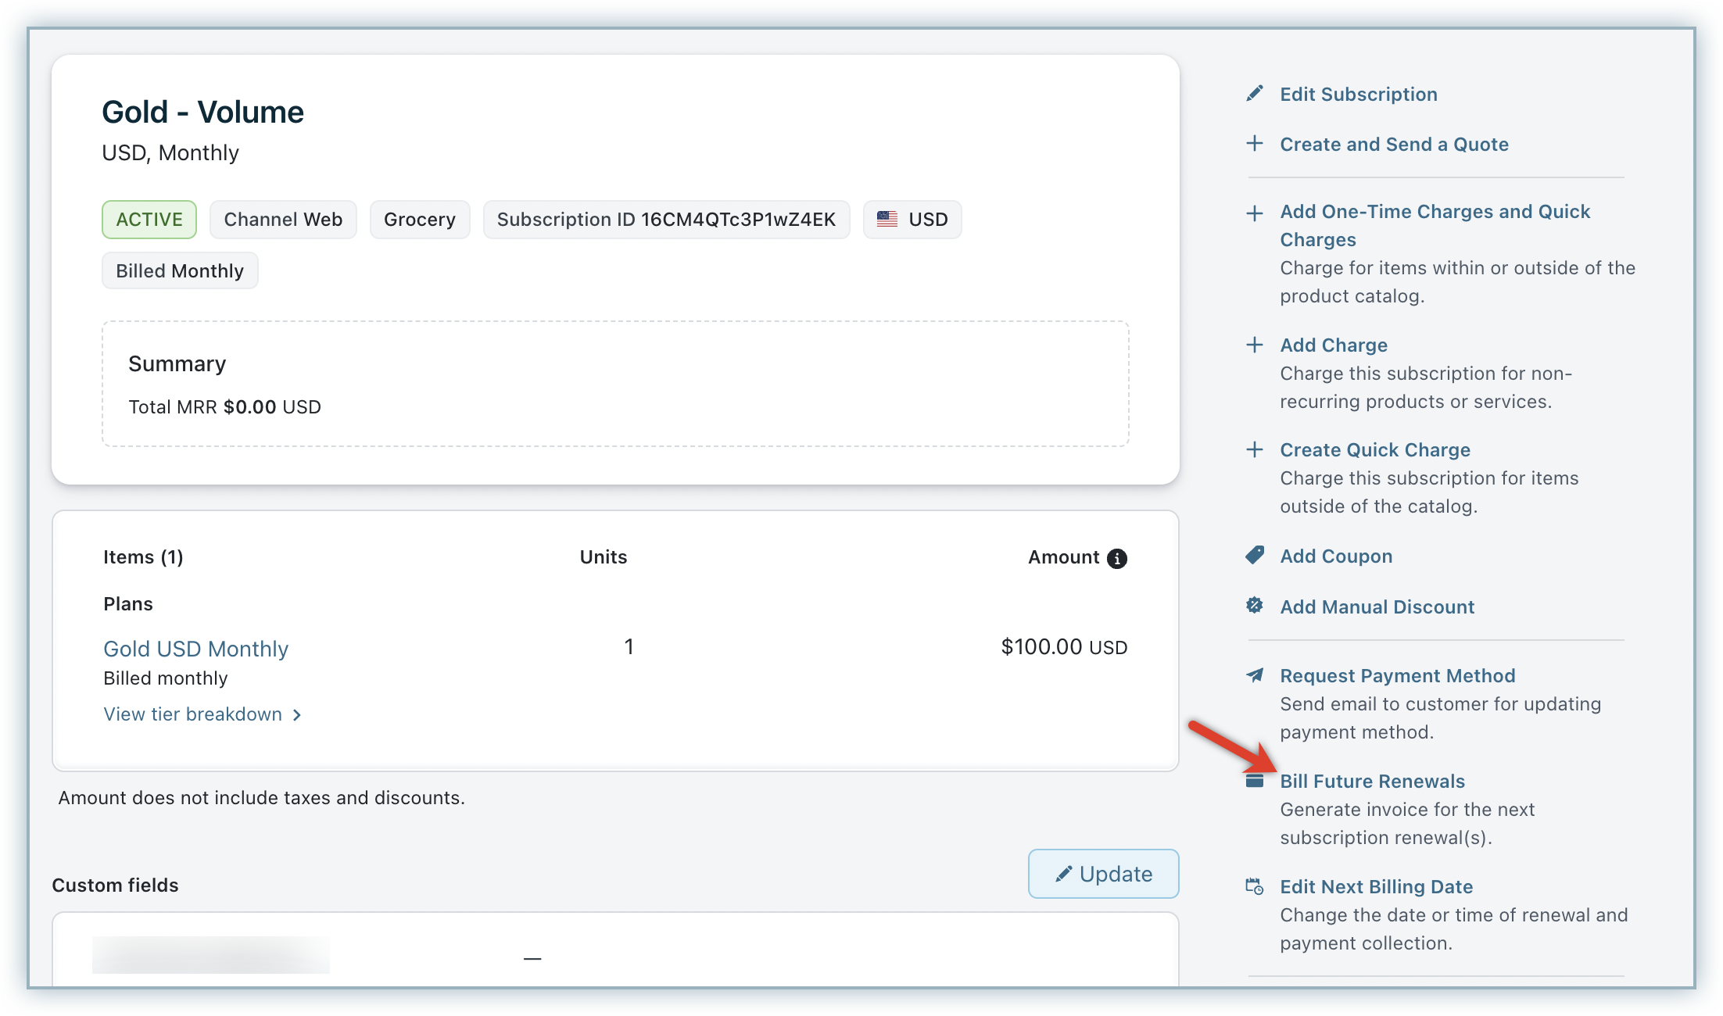Click the discount badge icon for Add Manual Discount

[x=1254, y=606]
